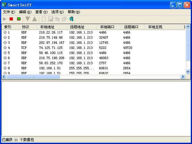Click the status circle of row 2
This screenshot has width=192, height=144.
tap(5, 37)
